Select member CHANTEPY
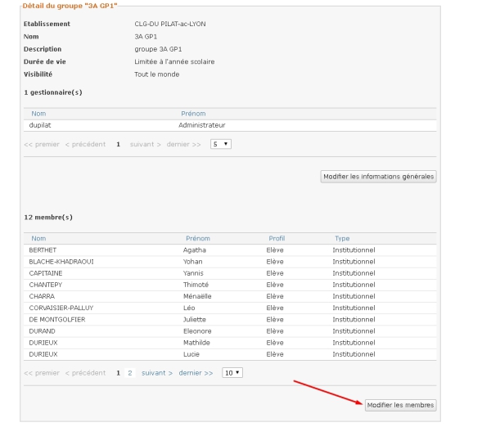 tap(230, 285)
